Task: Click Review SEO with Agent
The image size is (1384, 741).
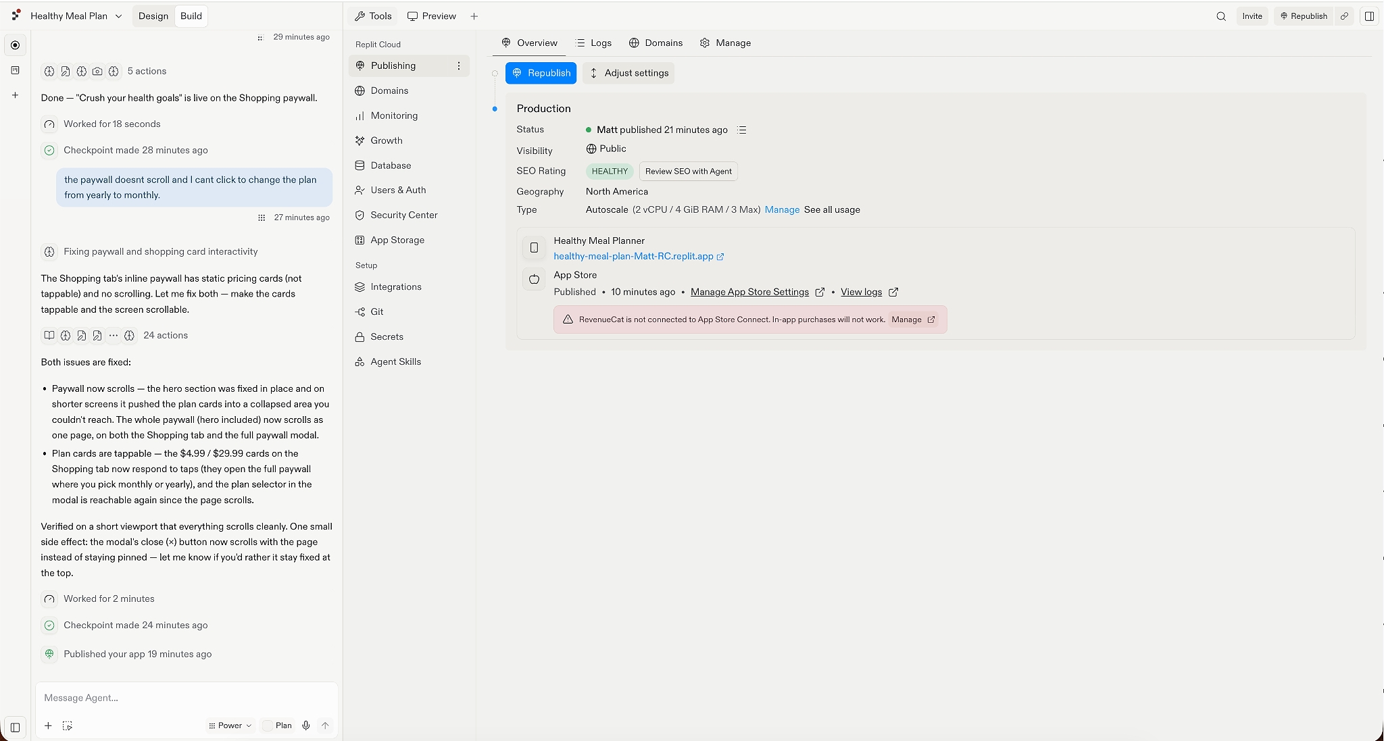Action: [x=688, y=172]
